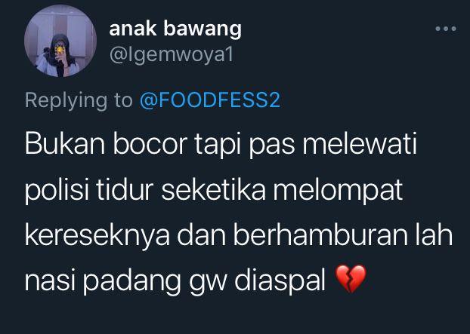This screenshot has width=470, height=334.
Task: Click the broken heart emoji
Action: [x=351, y=279]
